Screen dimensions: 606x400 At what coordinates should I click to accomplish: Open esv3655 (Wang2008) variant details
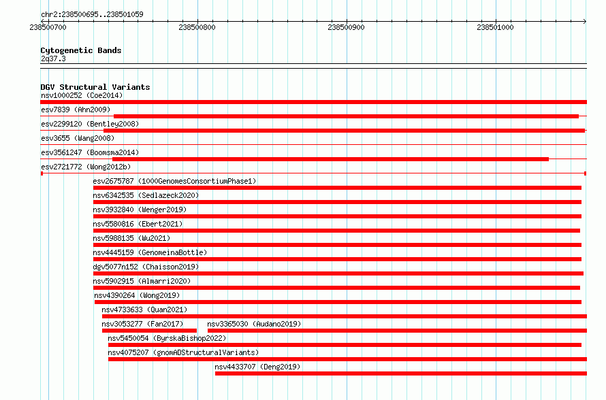[78, 138]
